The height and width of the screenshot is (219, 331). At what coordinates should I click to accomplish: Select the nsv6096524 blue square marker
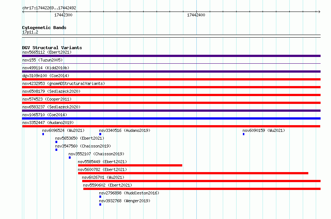tap(43, 134)
